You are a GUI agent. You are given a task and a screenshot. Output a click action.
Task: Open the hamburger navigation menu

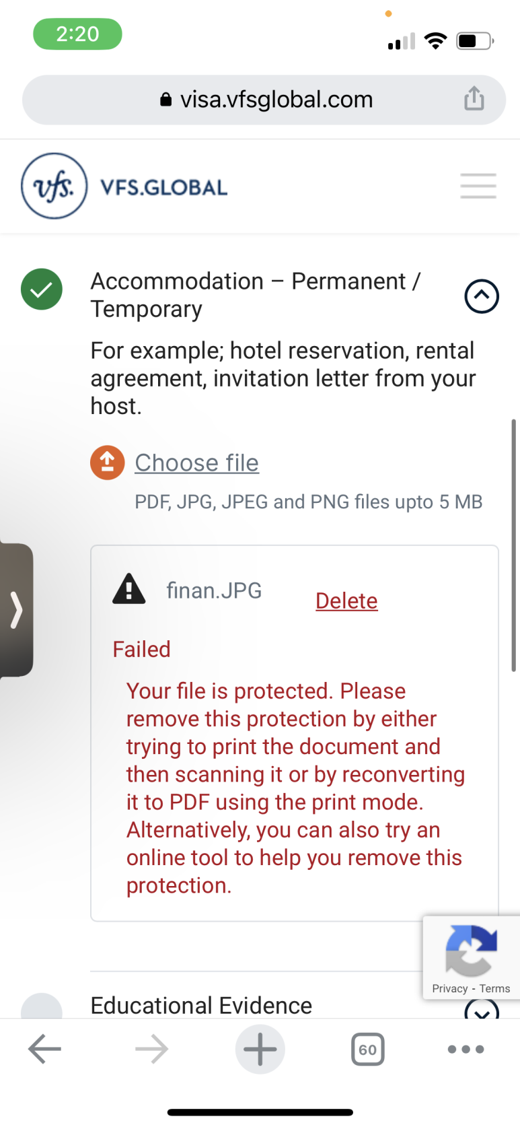(x=478, y=186)
